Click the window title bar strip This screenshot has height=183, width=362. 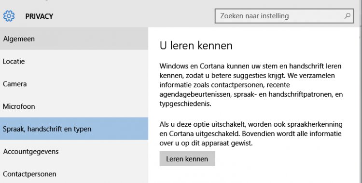(181, 2)
